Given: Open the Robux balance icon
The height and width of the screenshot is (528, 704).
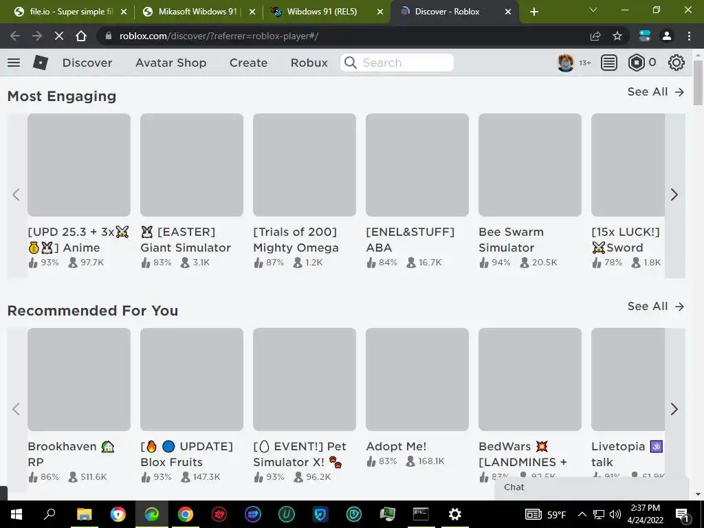Looking at the screenshot, I should pyautogui.click(x=636, y=63).
